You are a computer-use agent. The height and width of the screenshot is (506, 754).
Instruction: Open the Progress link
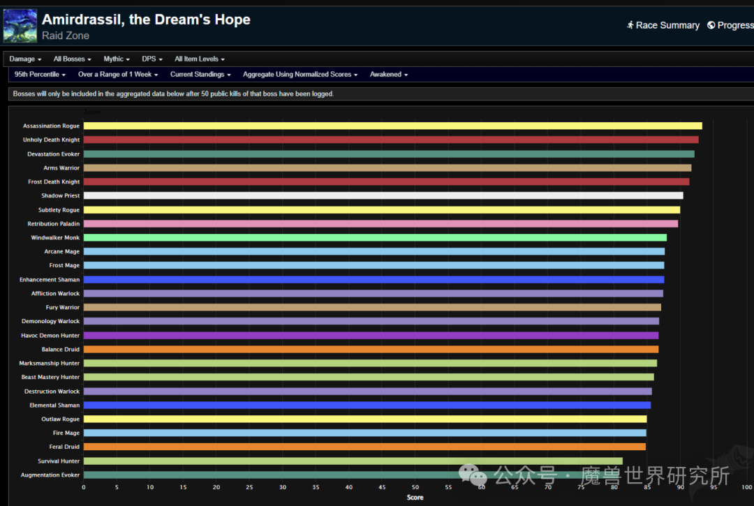point(730,25)
